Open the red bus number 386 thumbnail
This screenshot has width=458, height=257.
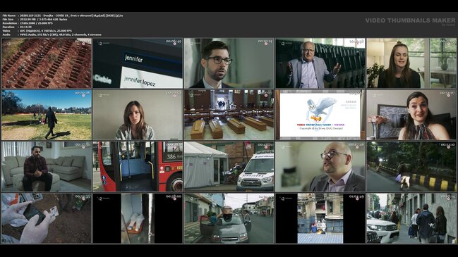coord(138,167)
